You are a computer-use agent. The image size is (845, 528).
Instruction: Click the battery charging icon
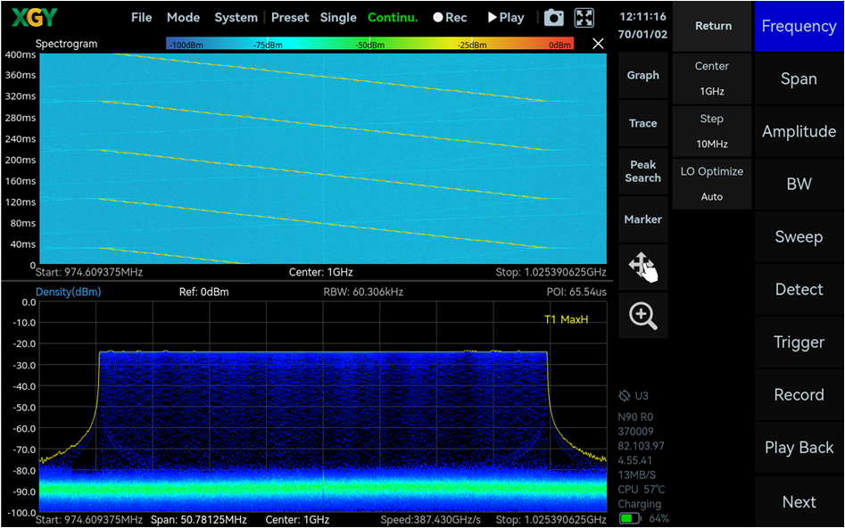[x=629, y=518]
